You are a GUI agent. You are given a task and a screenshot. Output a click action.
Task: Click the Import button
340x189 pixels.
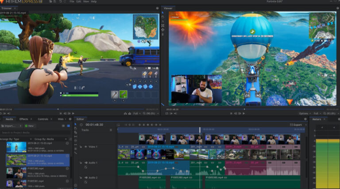8,126
